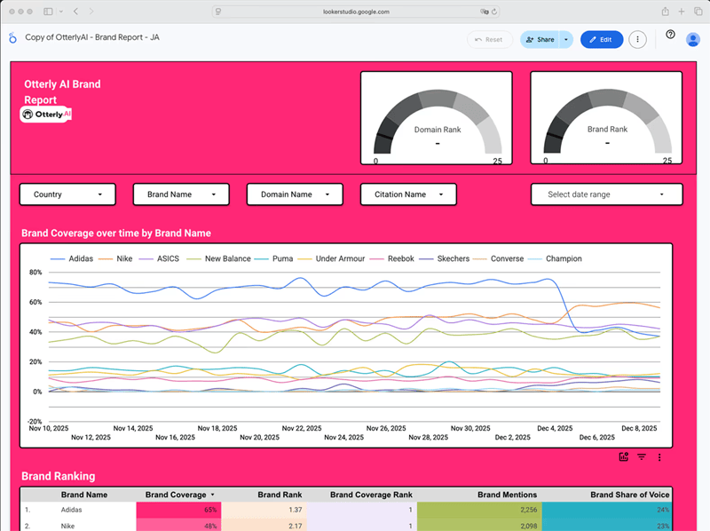Sort table by Brand Coverage column header
710x531 pixels.
coord(177,495)
